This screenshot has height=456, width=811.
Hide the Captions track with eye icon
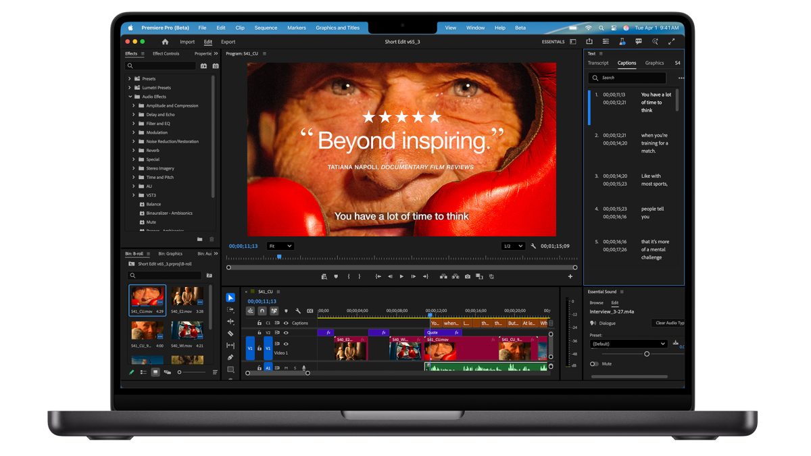(x=286, y=323)
